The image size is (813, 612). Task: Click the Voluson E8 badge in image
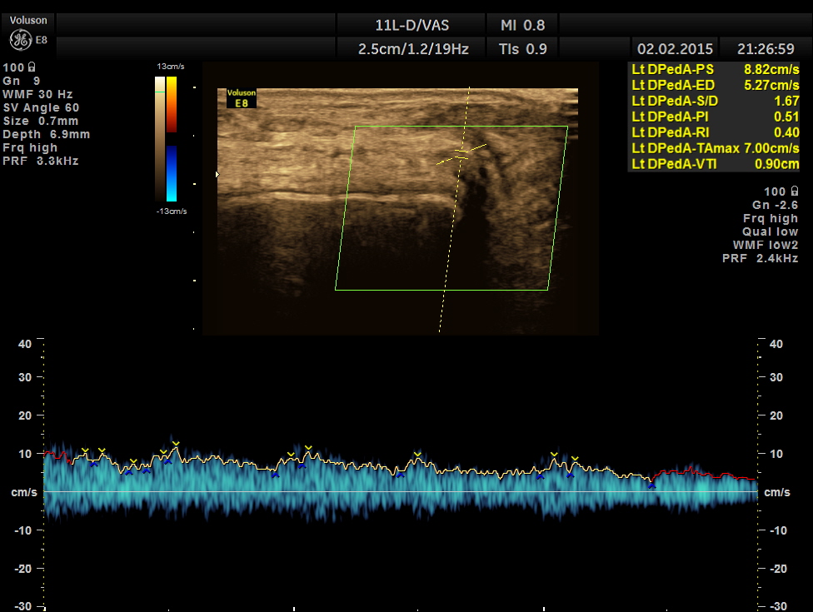click(242, 98)
